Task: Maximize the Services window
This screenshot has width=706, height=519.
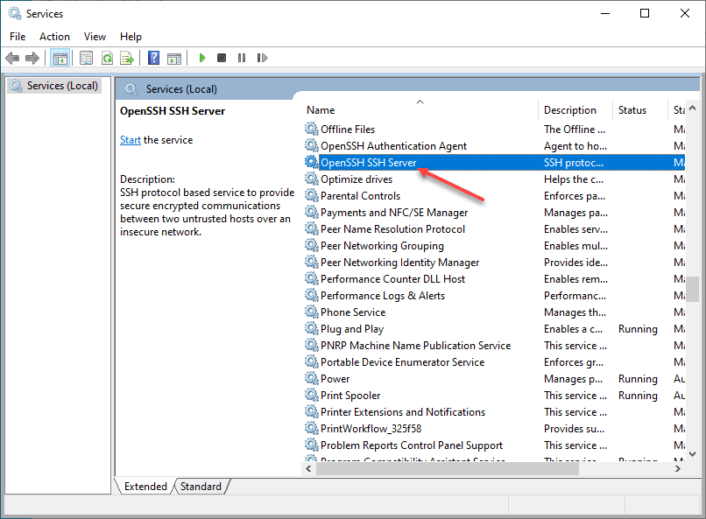Action: [645, 13]
